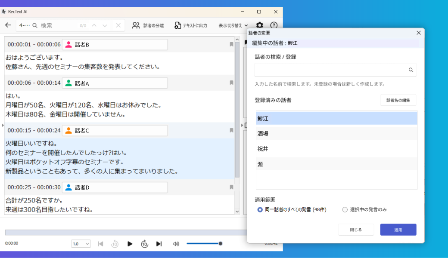Jump to next search result with down chevron

(104, 25)
